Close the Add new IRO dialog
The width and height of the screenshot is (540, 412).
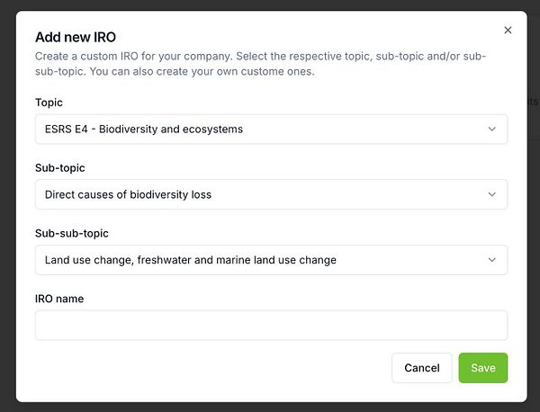point(508,31)
